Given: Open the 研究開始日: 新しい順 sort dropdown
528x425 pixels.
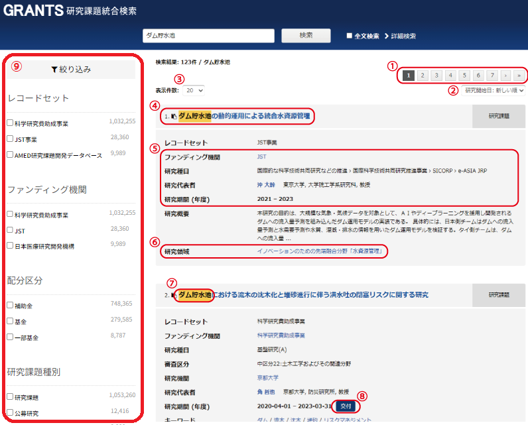Looking at the screenshot, I should point(493,90).
